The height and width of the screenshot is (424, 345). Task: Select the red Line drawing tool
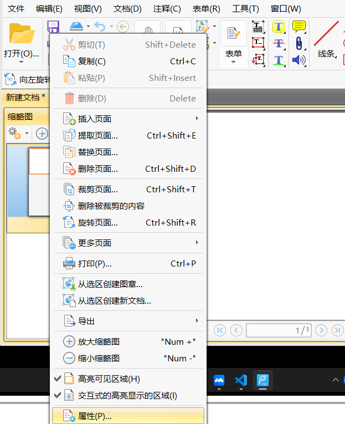[326, 33]
